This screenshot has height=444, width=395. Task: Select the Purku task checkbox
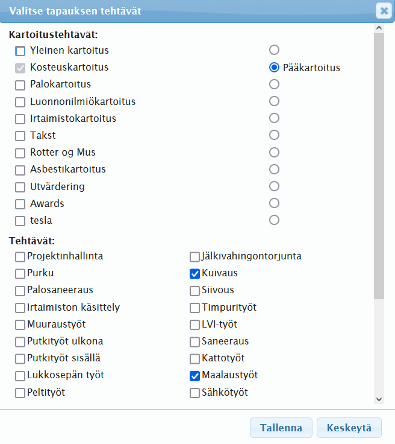click(x=20, y=274)
